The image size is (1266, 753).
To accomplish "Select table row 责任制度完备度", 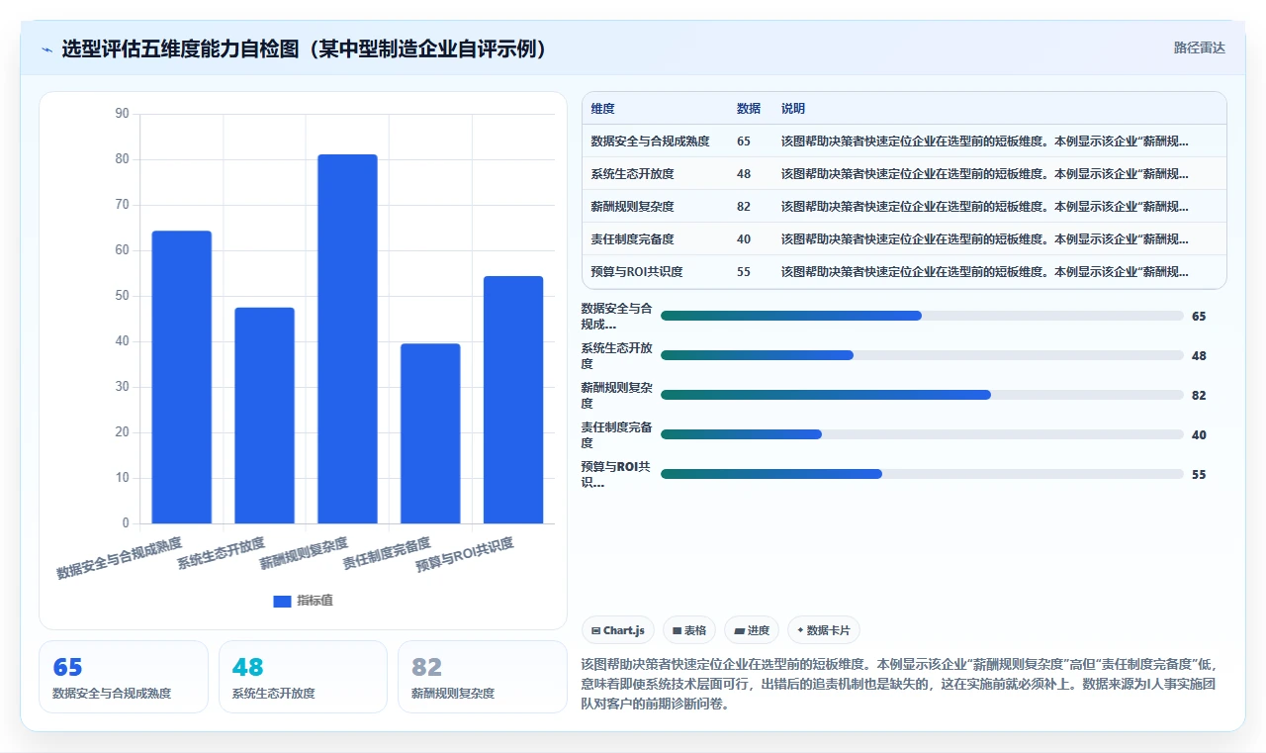I will coord(904,239).
